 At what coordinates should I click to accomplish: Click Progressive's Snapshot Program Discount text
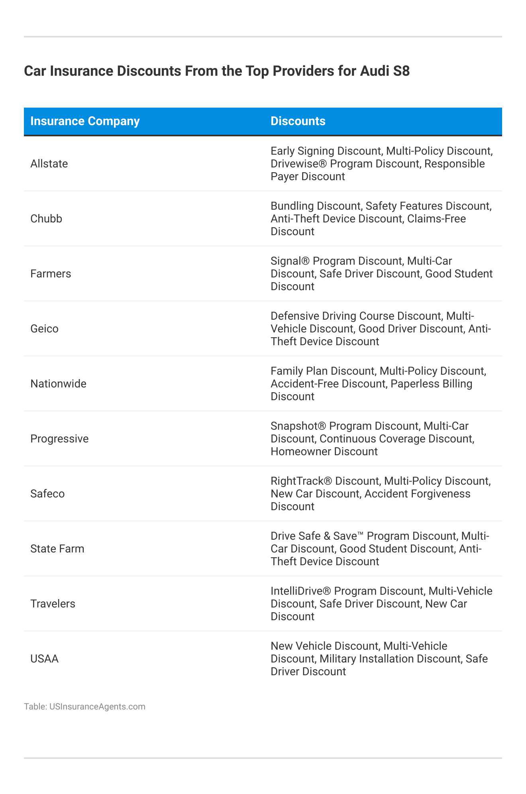pyautogui.click(x=345, y=426)
